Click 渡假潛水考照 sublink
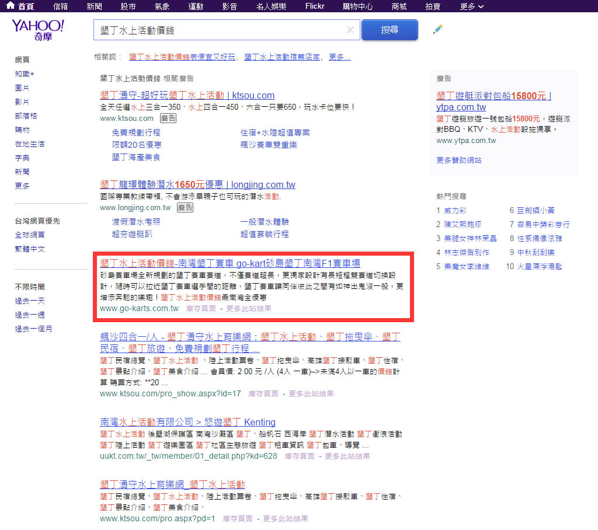 point(135,222)
